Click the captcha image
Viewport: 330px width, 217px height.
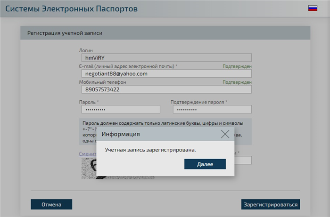pyautogui.click(x=89, y=169)
